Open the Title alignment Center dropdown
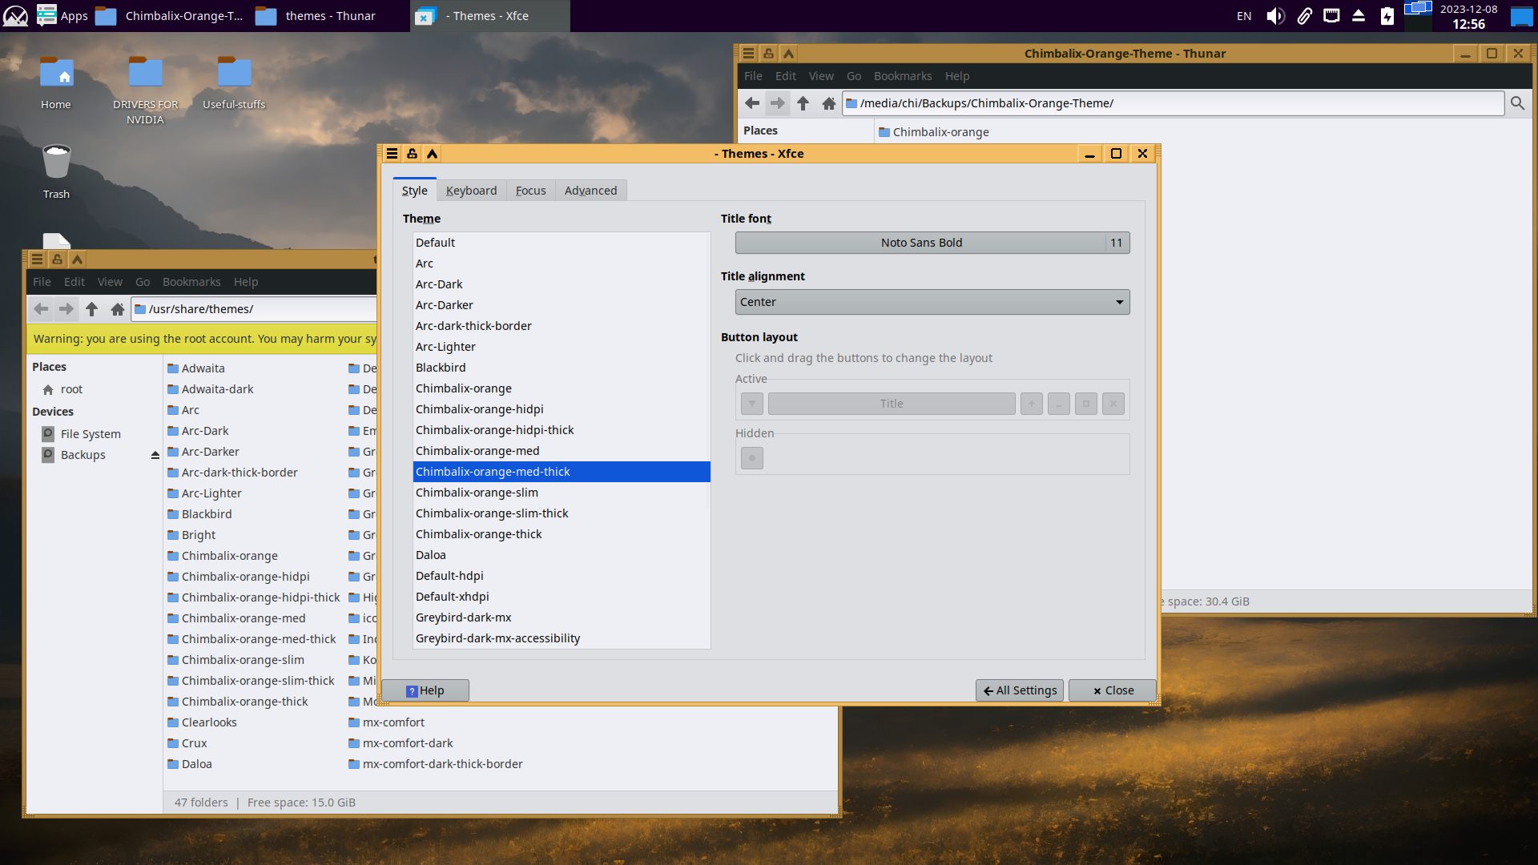 [x=932, y=302]
